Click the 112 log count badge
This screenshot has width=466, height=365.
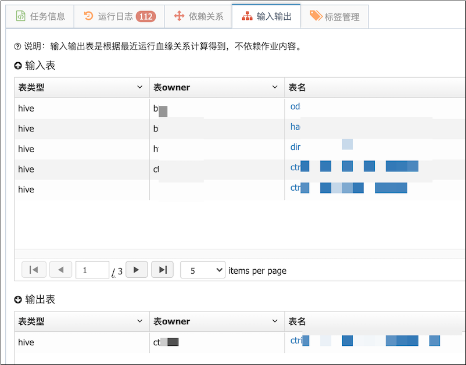(146, 17)
